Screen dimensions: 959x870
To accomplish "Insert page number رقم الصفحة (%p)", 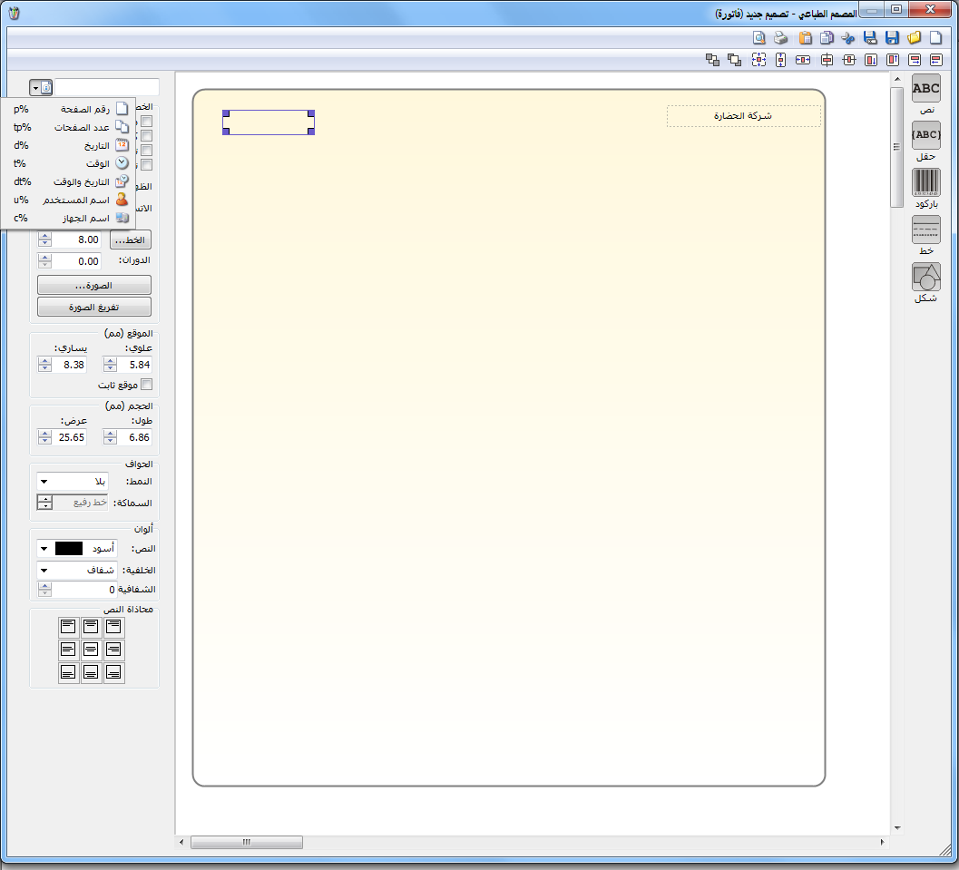I will point(68,109).
